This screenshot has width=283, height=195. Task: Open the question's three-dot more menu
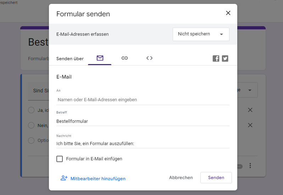(x=250, y=166)
